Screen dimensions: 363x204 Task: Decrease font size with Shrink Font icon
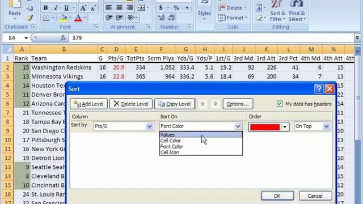point(93,8)
